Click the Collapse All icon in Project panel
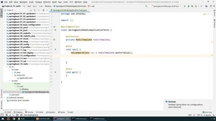 tap(39, 10)
